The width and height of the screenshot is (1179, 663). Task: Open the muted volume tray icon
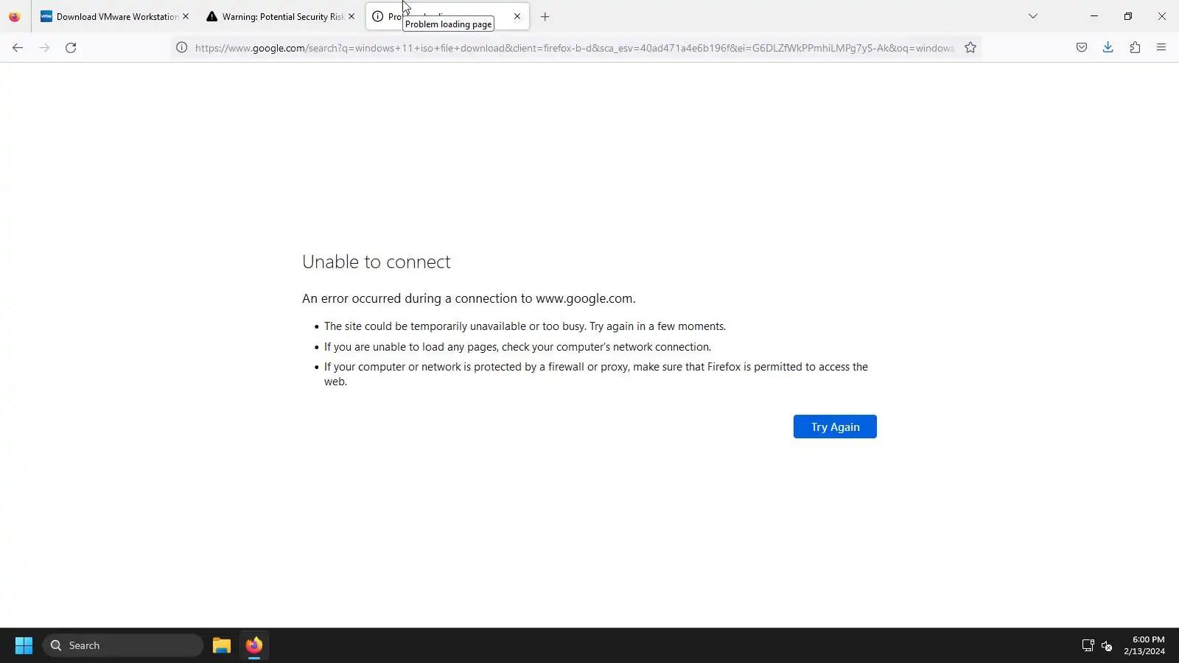coord(1107,645)
